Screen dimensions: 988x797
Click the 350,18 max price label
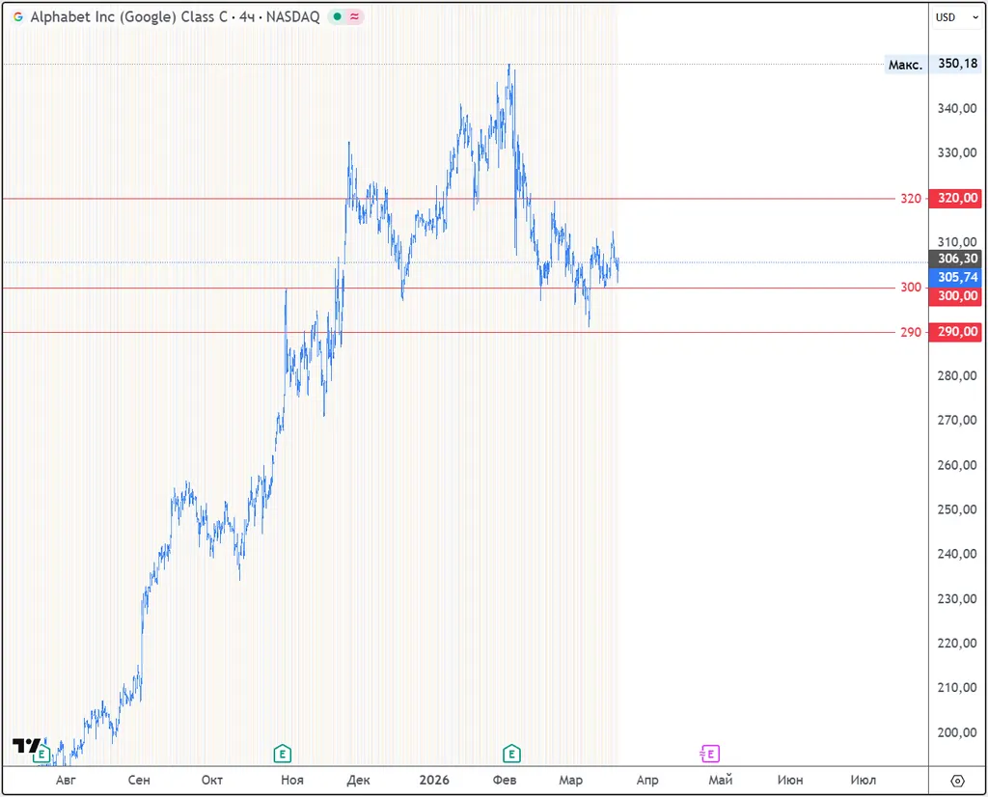pos(956,65)
